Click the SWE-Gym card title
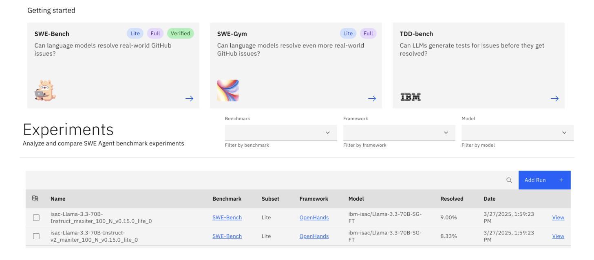Viewport: 594px width, 260px height. [232, 34]
